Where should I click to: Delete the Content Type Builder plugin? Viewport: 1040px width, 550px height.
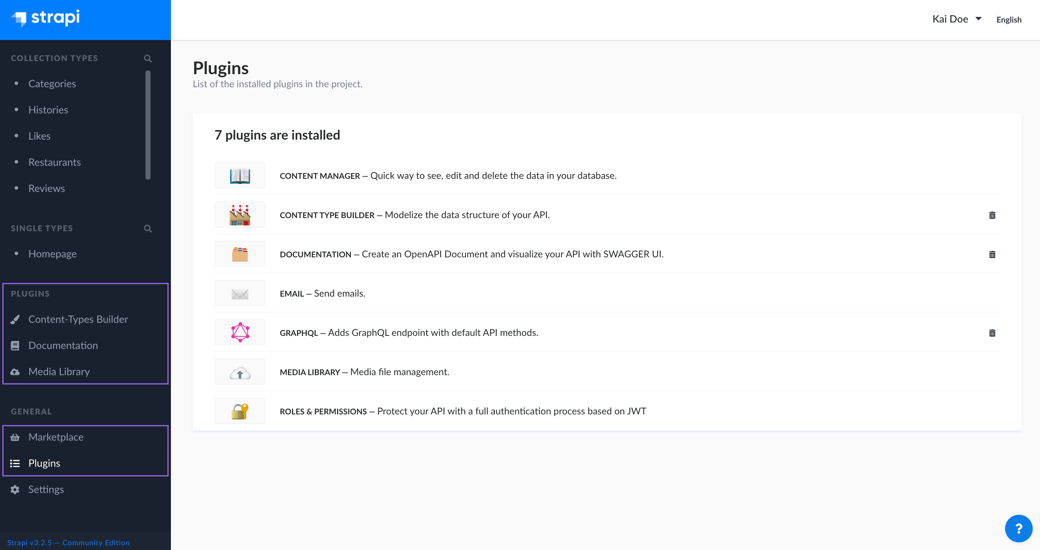click(x=992, y=215)
